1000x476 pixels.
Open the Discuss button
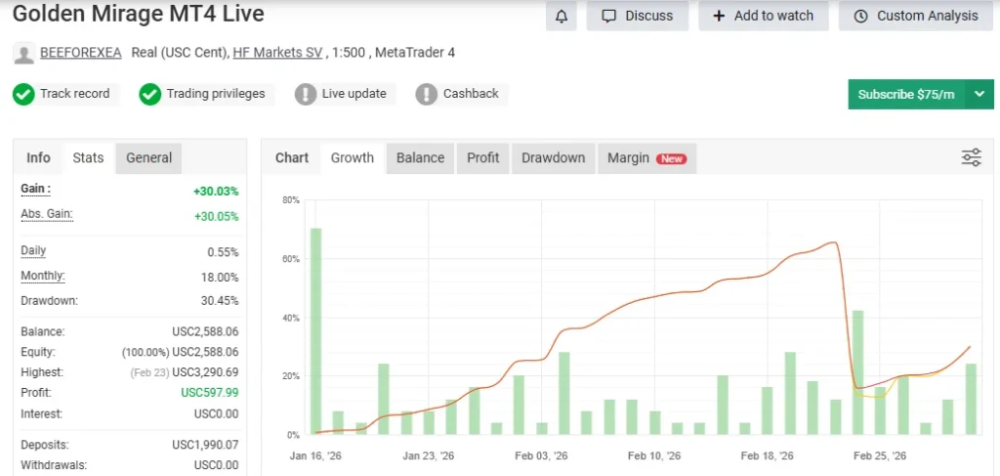637,16
